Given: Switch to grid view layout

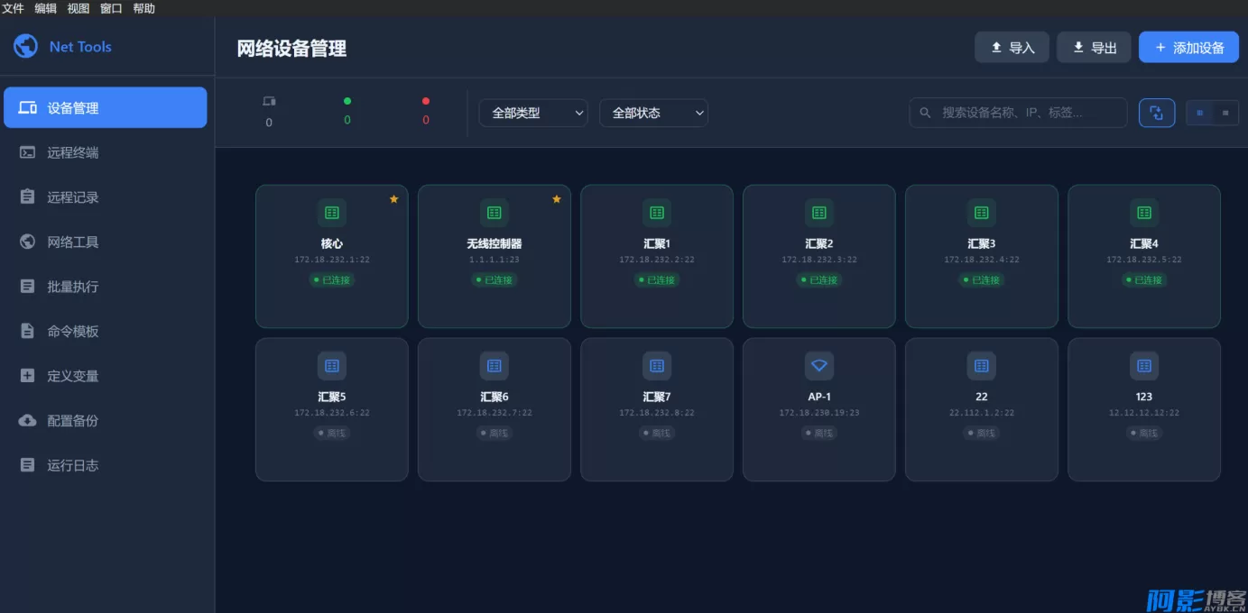Looking at the screenshot, I should tap(1199, 112).
